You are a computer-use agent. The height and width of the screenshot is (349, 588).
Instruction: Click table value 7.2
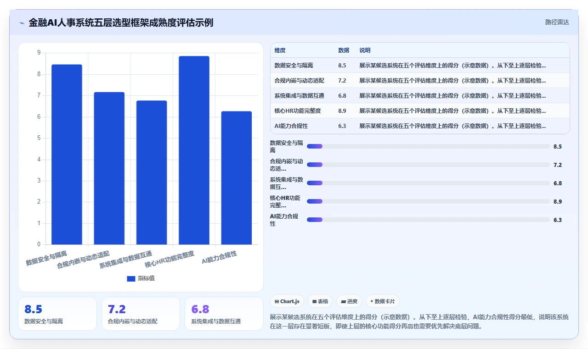tap(342, 81)
